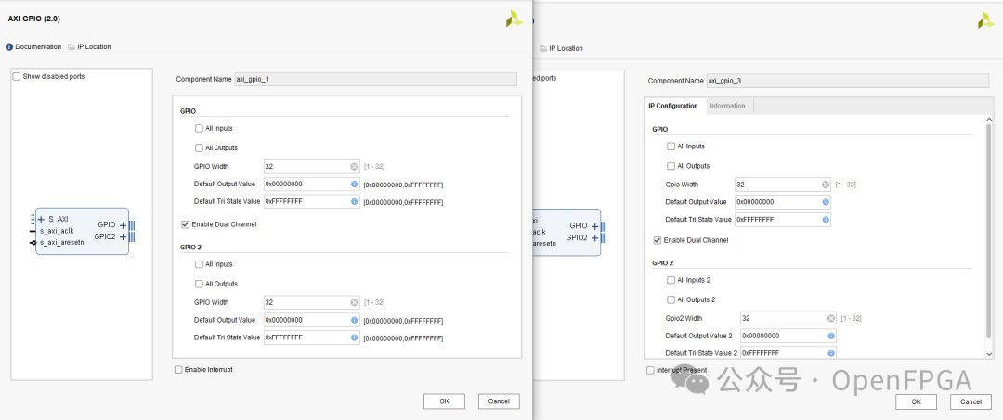Viewport: 1003px width, 420px height.
Task: Check All Outputs under GPIO in axi_gpio_3
Action: point(671,166)
